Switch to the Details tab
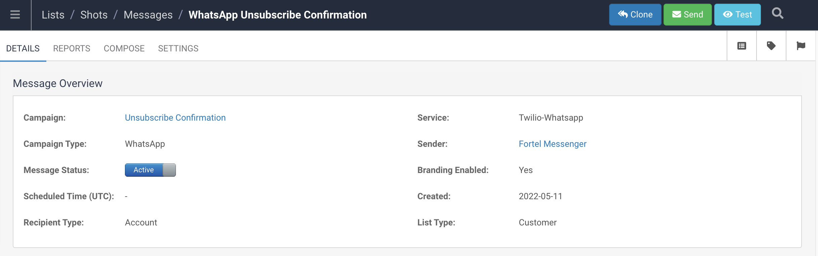This screenshot has height=256, width=818. tap(23, 48)
